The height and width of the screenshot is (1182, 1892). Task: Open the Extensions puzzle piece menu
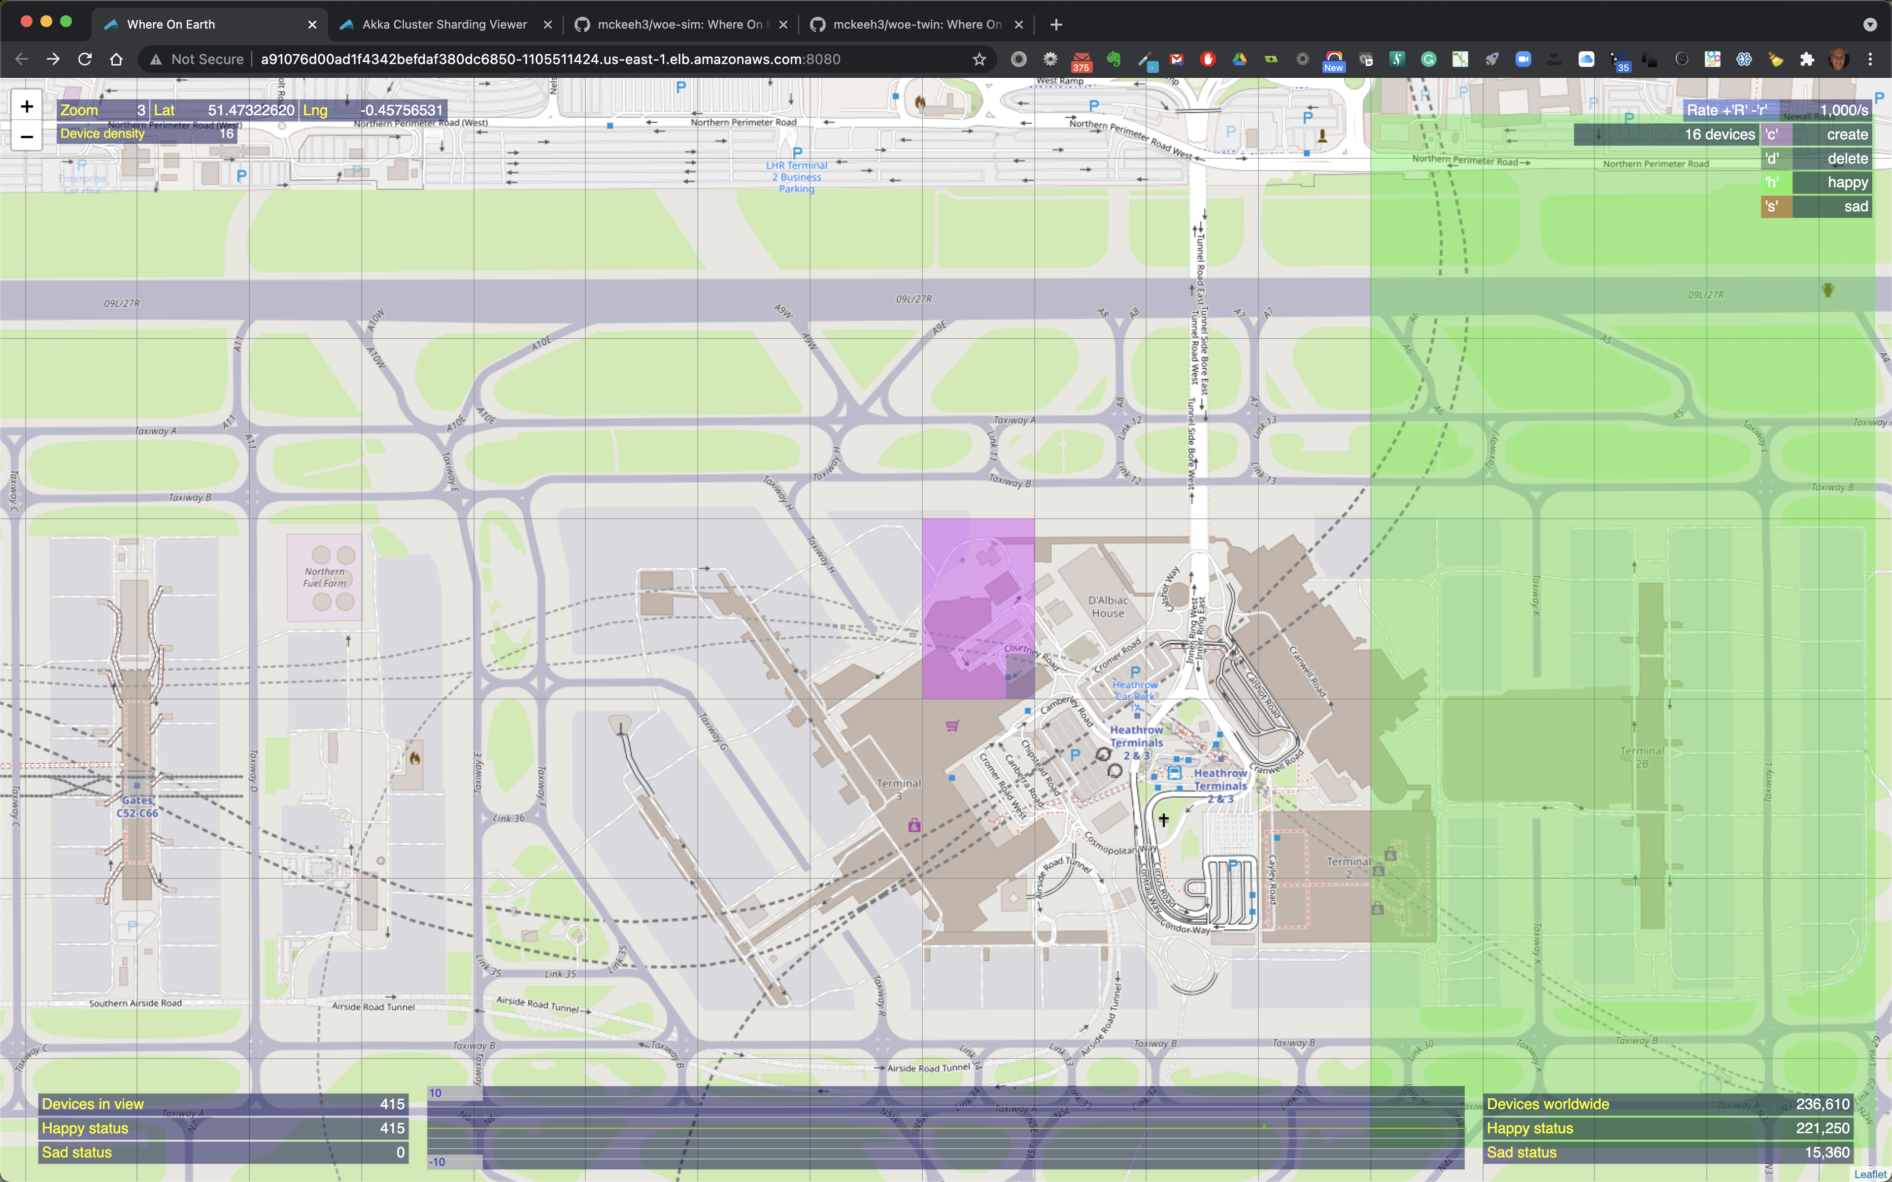(x=1807, y=60)
